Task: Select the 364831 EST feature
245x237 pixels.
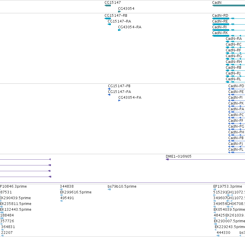Action: 2,230
